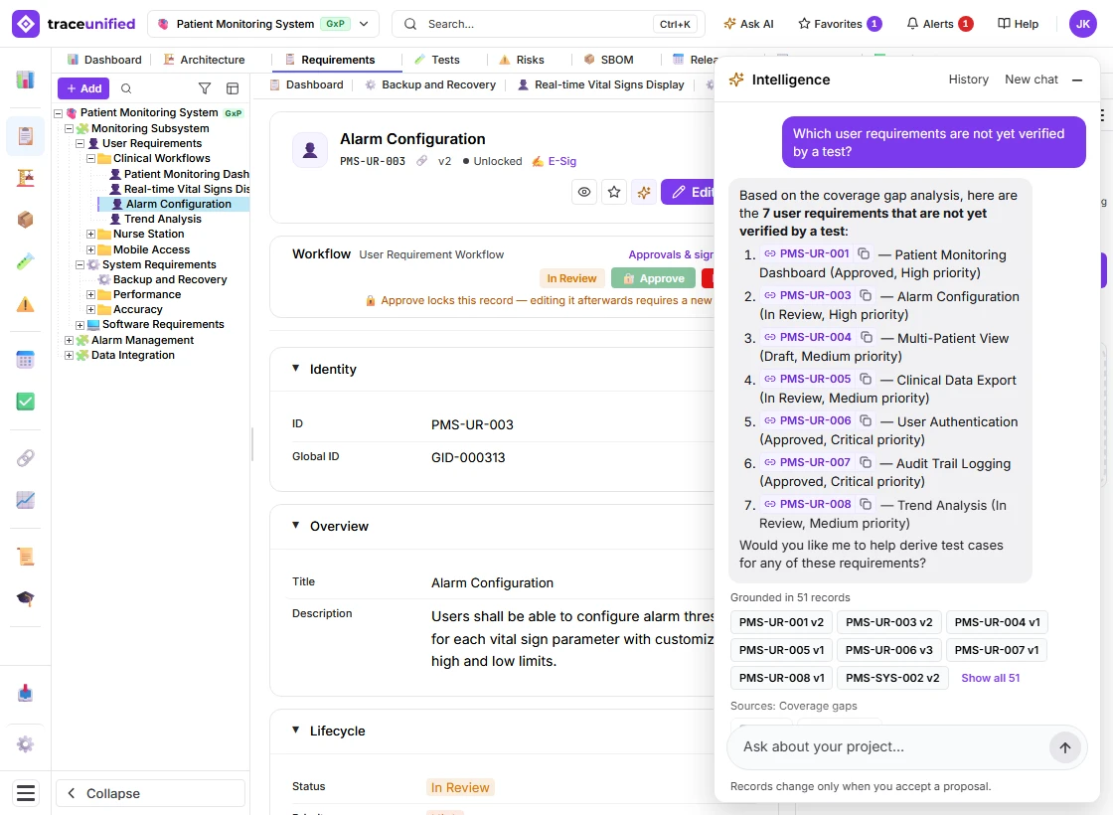Open the clipboard requirements icon in left sidebar
The image size is (1113, 815).
point(26,135)
